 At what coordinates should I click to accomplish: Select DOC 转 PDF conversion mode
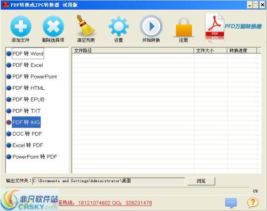point(27,134)
